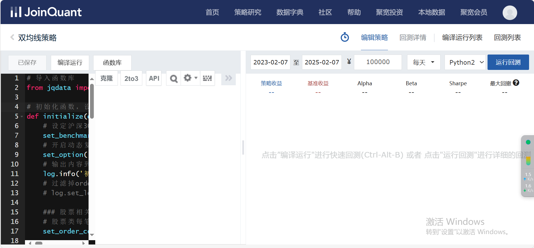The width and height of the screenshot is (534, 248).
Task: Click the help icon next to 最大回撤
Action: [516, 83]
